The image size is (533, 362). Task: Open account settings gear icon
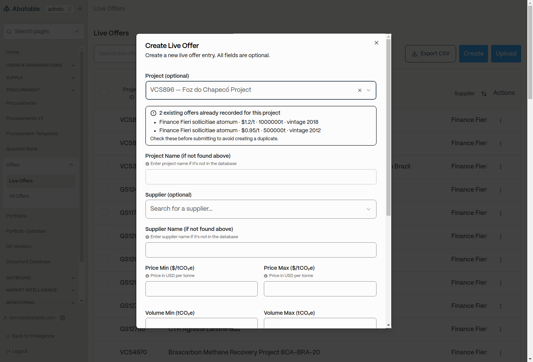pos(62,318)
